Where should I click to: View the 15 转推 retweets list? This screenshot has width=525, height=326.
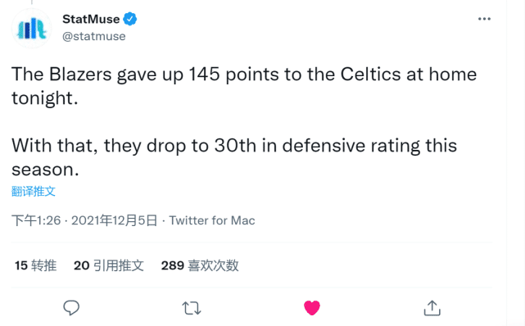35,265
